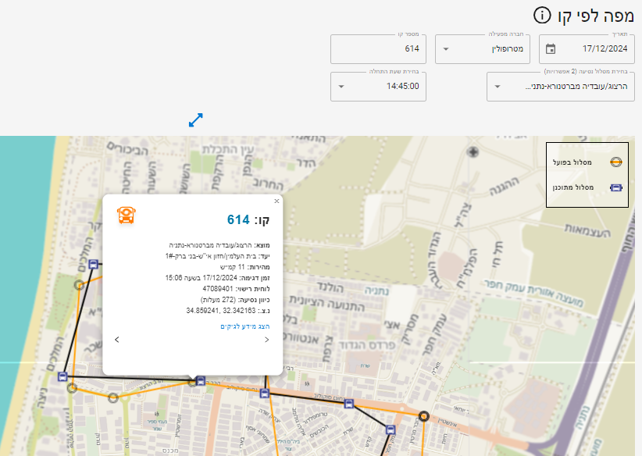
Task: Click the מוצא origin line in popup
Action: 219,245
